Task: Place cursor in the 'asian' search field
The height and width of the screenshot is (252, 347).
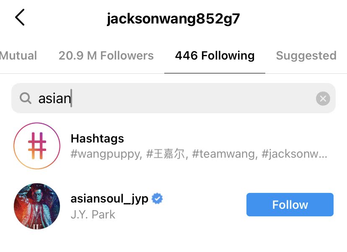Action: click(x=173, y=98)
